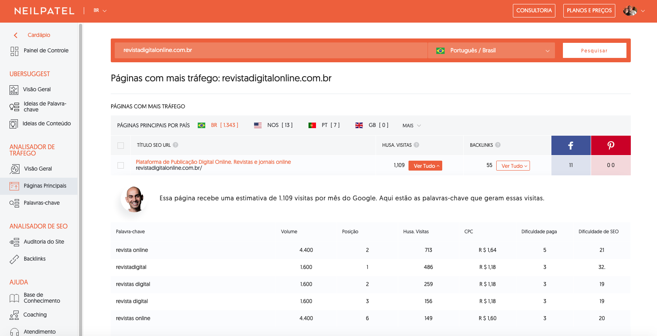Image resolution: width=657 pixels, height=336 pixels.
Task: Click the Brazil flag in country filter
Action: point(201,125)
